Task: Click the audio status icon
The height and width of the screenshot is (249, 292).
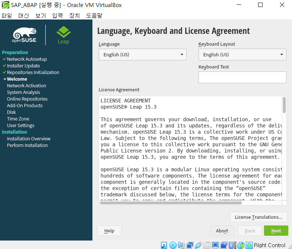Action: pyautogui.click(x=182, y=245)
